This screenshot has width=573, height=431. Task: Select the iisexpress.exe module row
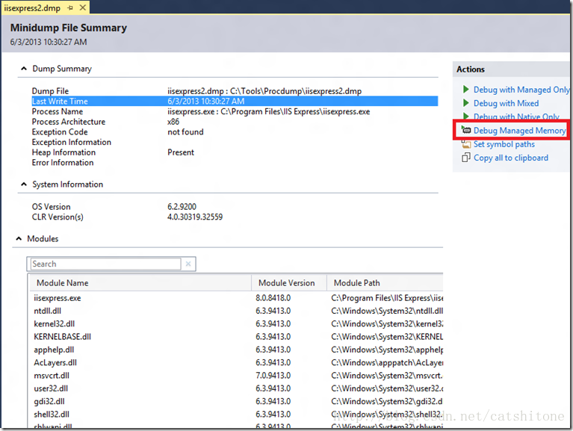pyautogui.click(x=236, y=298)
